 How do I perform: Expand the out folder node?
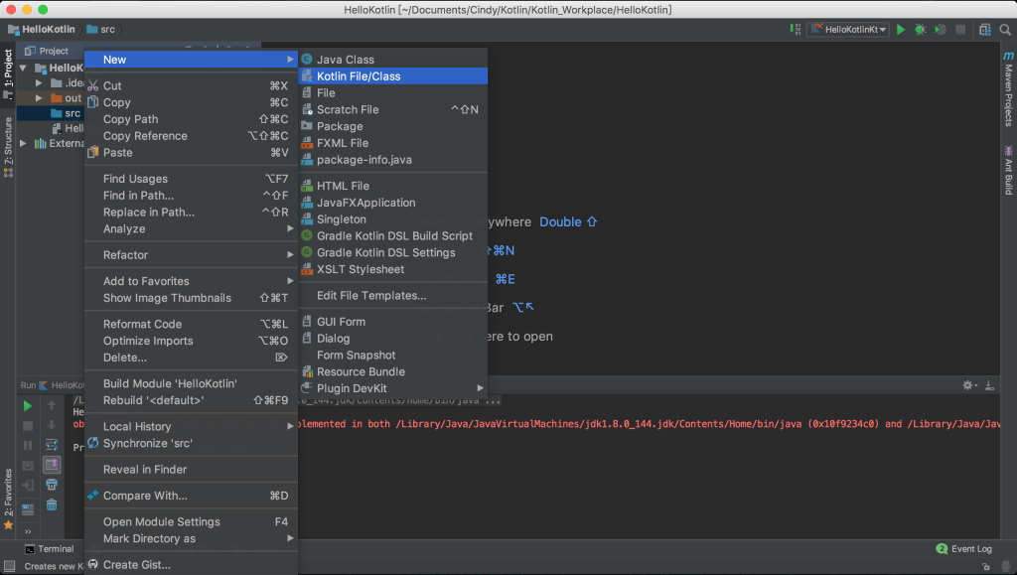point(39,98)
